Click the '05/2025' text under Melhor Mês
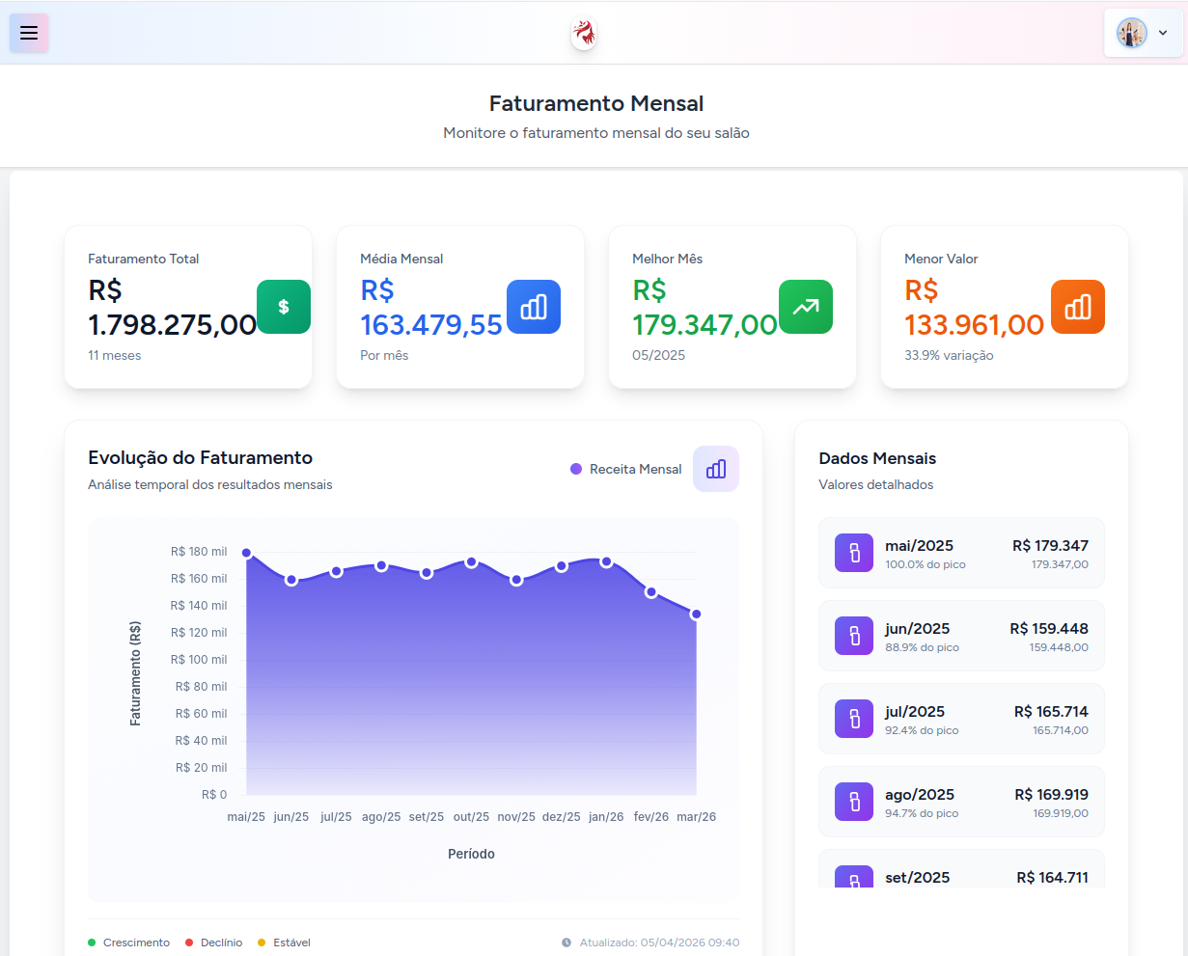 [659, 355]
